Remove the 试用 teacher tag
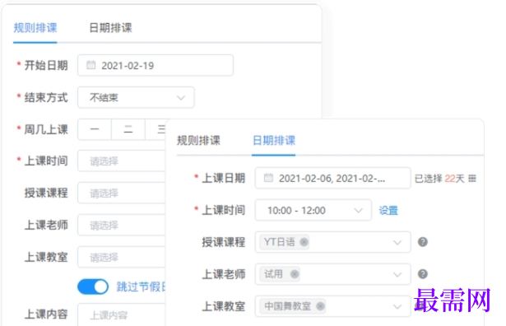This screenshot has height=326, width=506. pyautogui.click(x=295, y=274)
